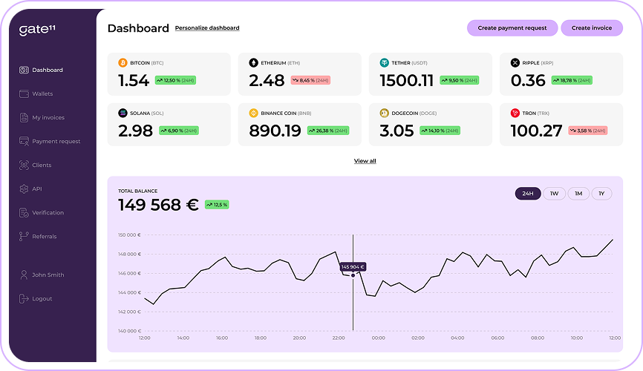Click the Bitcoin coin icon
This screenshot has width=643, height=371.
(123, 63)
